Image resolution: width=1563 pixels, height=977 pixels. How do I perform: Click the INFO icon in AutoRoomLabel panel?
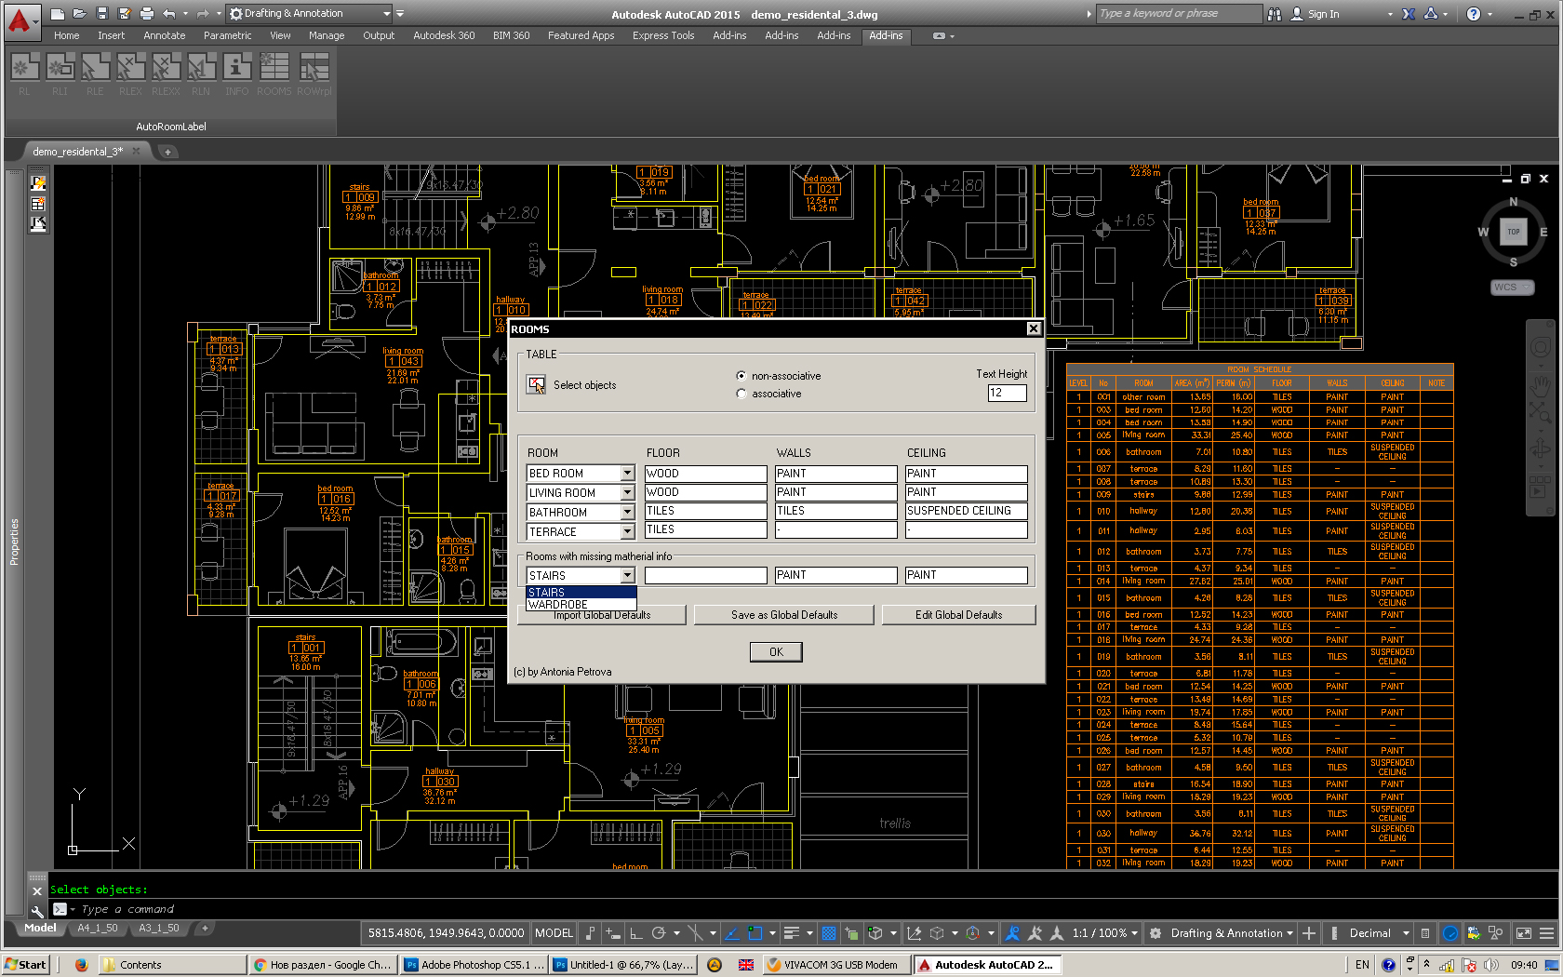[236, 68]
